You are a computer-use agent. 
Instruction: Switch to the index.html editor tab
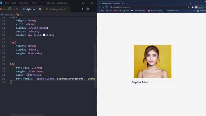(x=9, y=9)
